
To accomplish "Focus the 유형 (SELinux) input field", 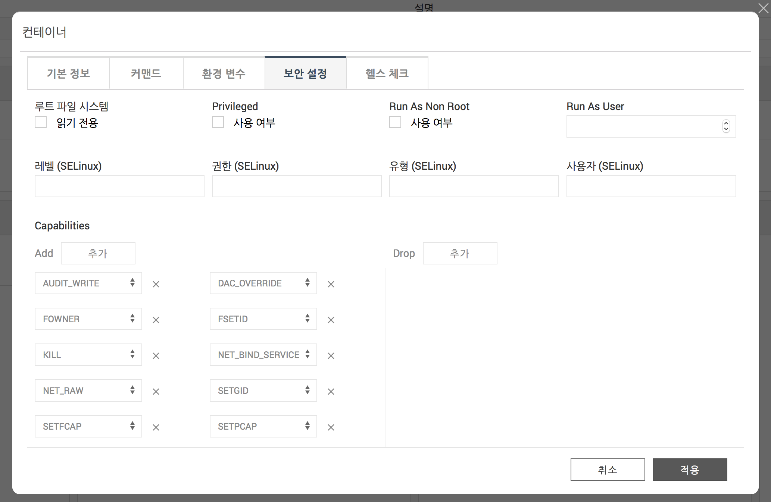I will [x=474, y=186].
